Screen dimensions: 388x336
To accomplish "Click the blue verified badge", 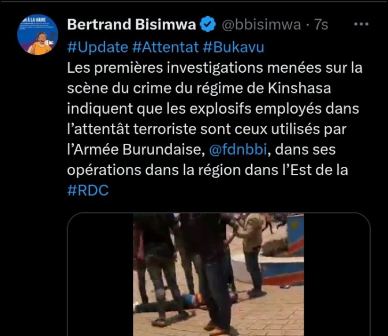I will (208, 24).
